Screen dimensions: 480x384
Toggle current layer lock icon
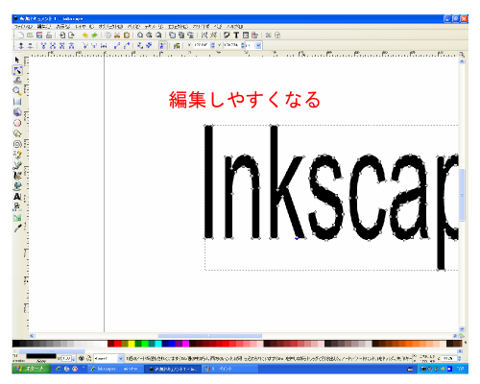89,359
